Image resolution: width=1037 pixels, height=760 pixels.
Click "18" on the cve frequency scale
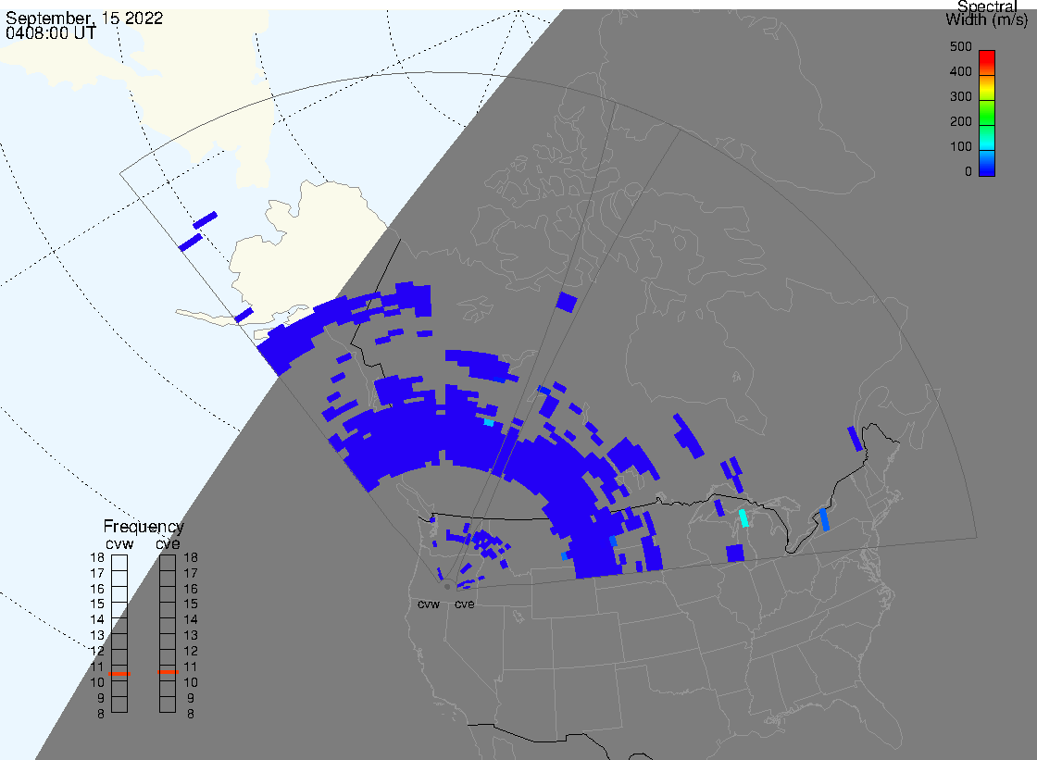(191, 557)
